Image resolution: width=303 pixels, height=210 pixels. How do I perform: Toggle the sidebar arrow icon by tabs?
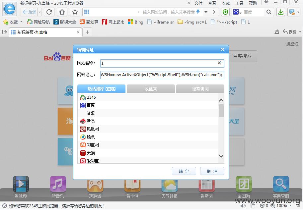coord(4,32)
